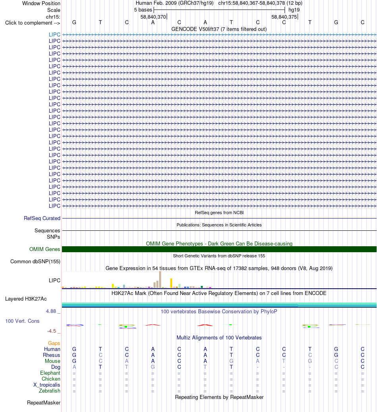Click the 'hg19' label beside scale bar
The height and width of the screenshot is (412, 377).
tap(294, 10)
